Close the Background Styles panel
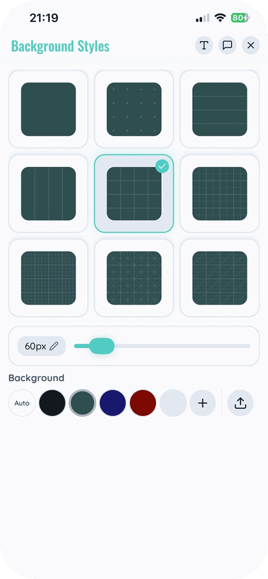The width and height of the screenshot is (268, 579). coord(251,45)
